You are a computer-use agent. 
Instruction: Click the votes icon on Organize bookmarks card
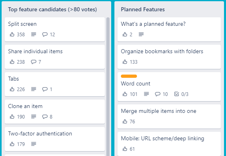pyautogui.click(x=125, y=62)
